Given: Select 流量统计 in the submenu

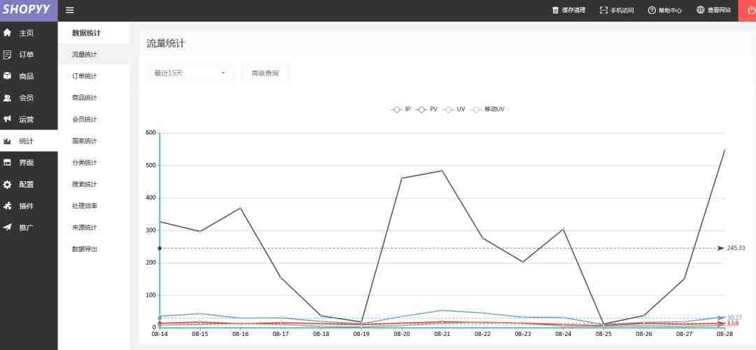Looking at the screenshot, I should [94, 55].
